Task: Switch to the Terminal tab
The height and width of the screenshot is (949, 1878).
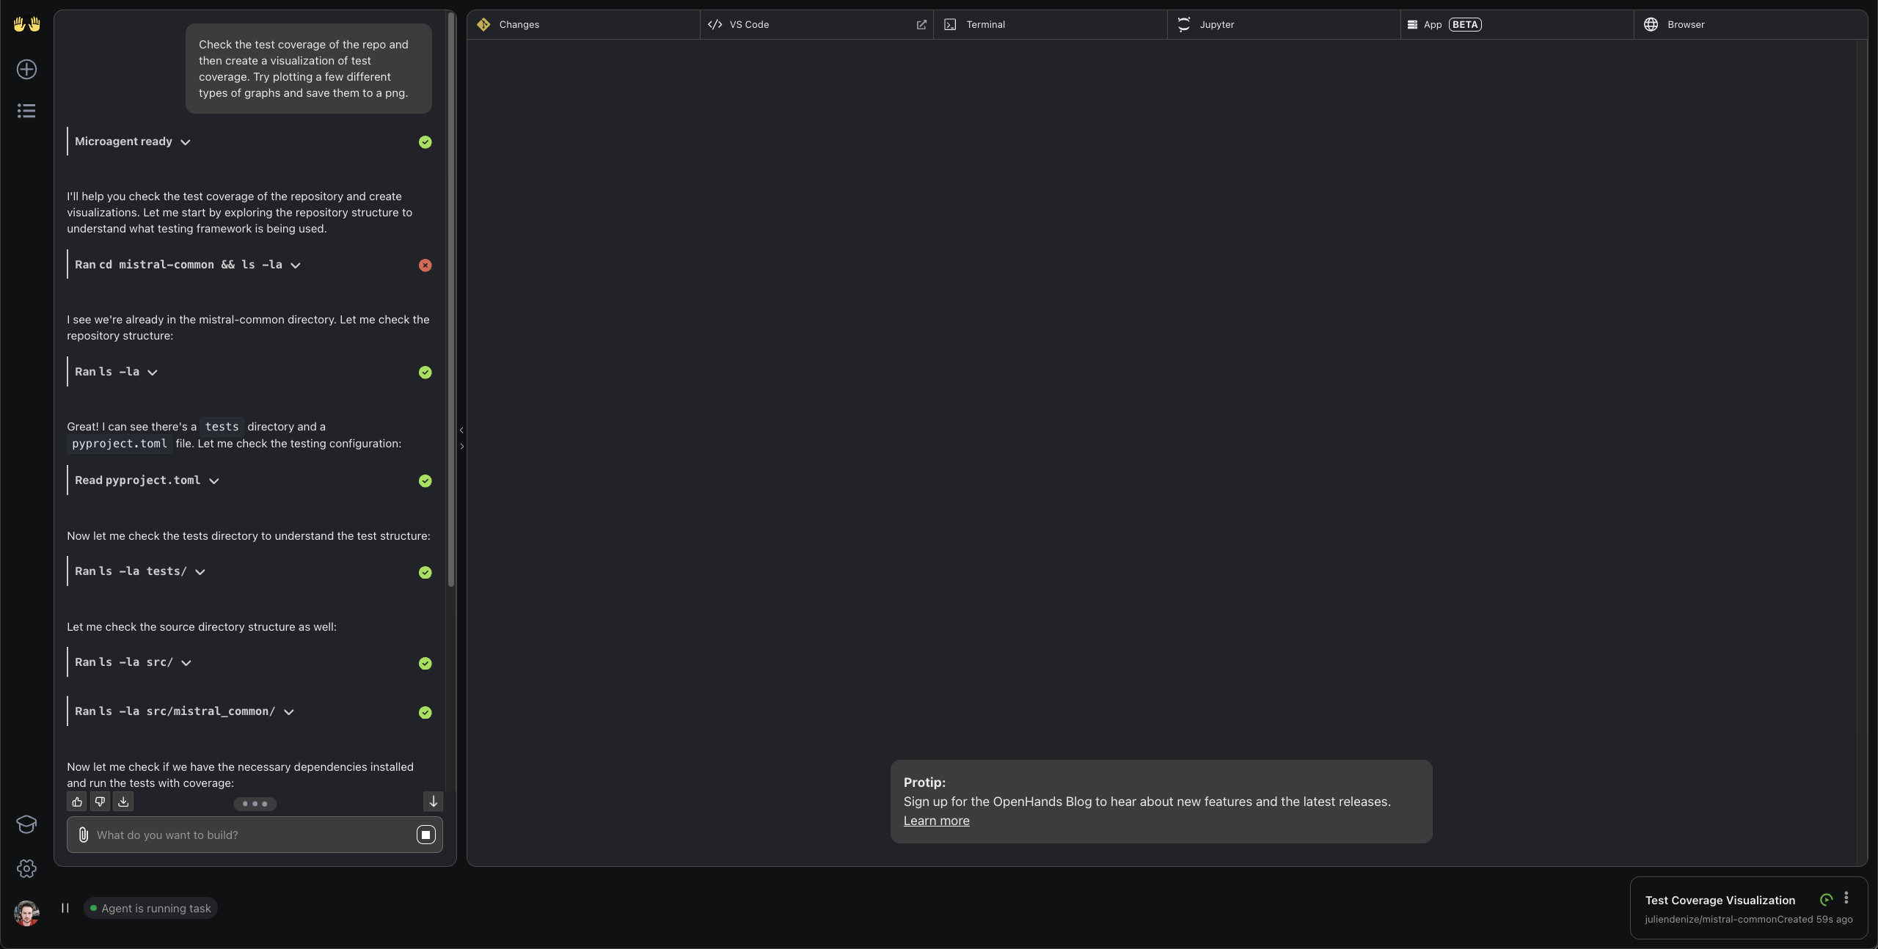Action: pyautogui.click(x=984, y=25)
